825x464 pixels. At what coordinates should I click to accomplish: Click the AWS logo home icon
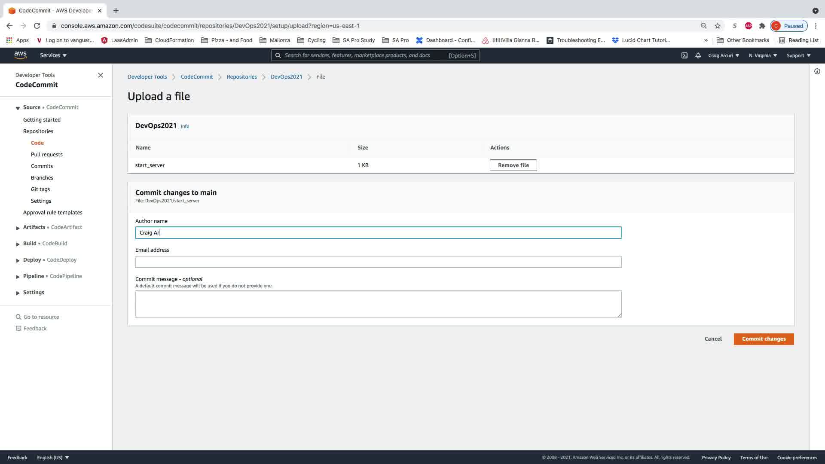20,55
